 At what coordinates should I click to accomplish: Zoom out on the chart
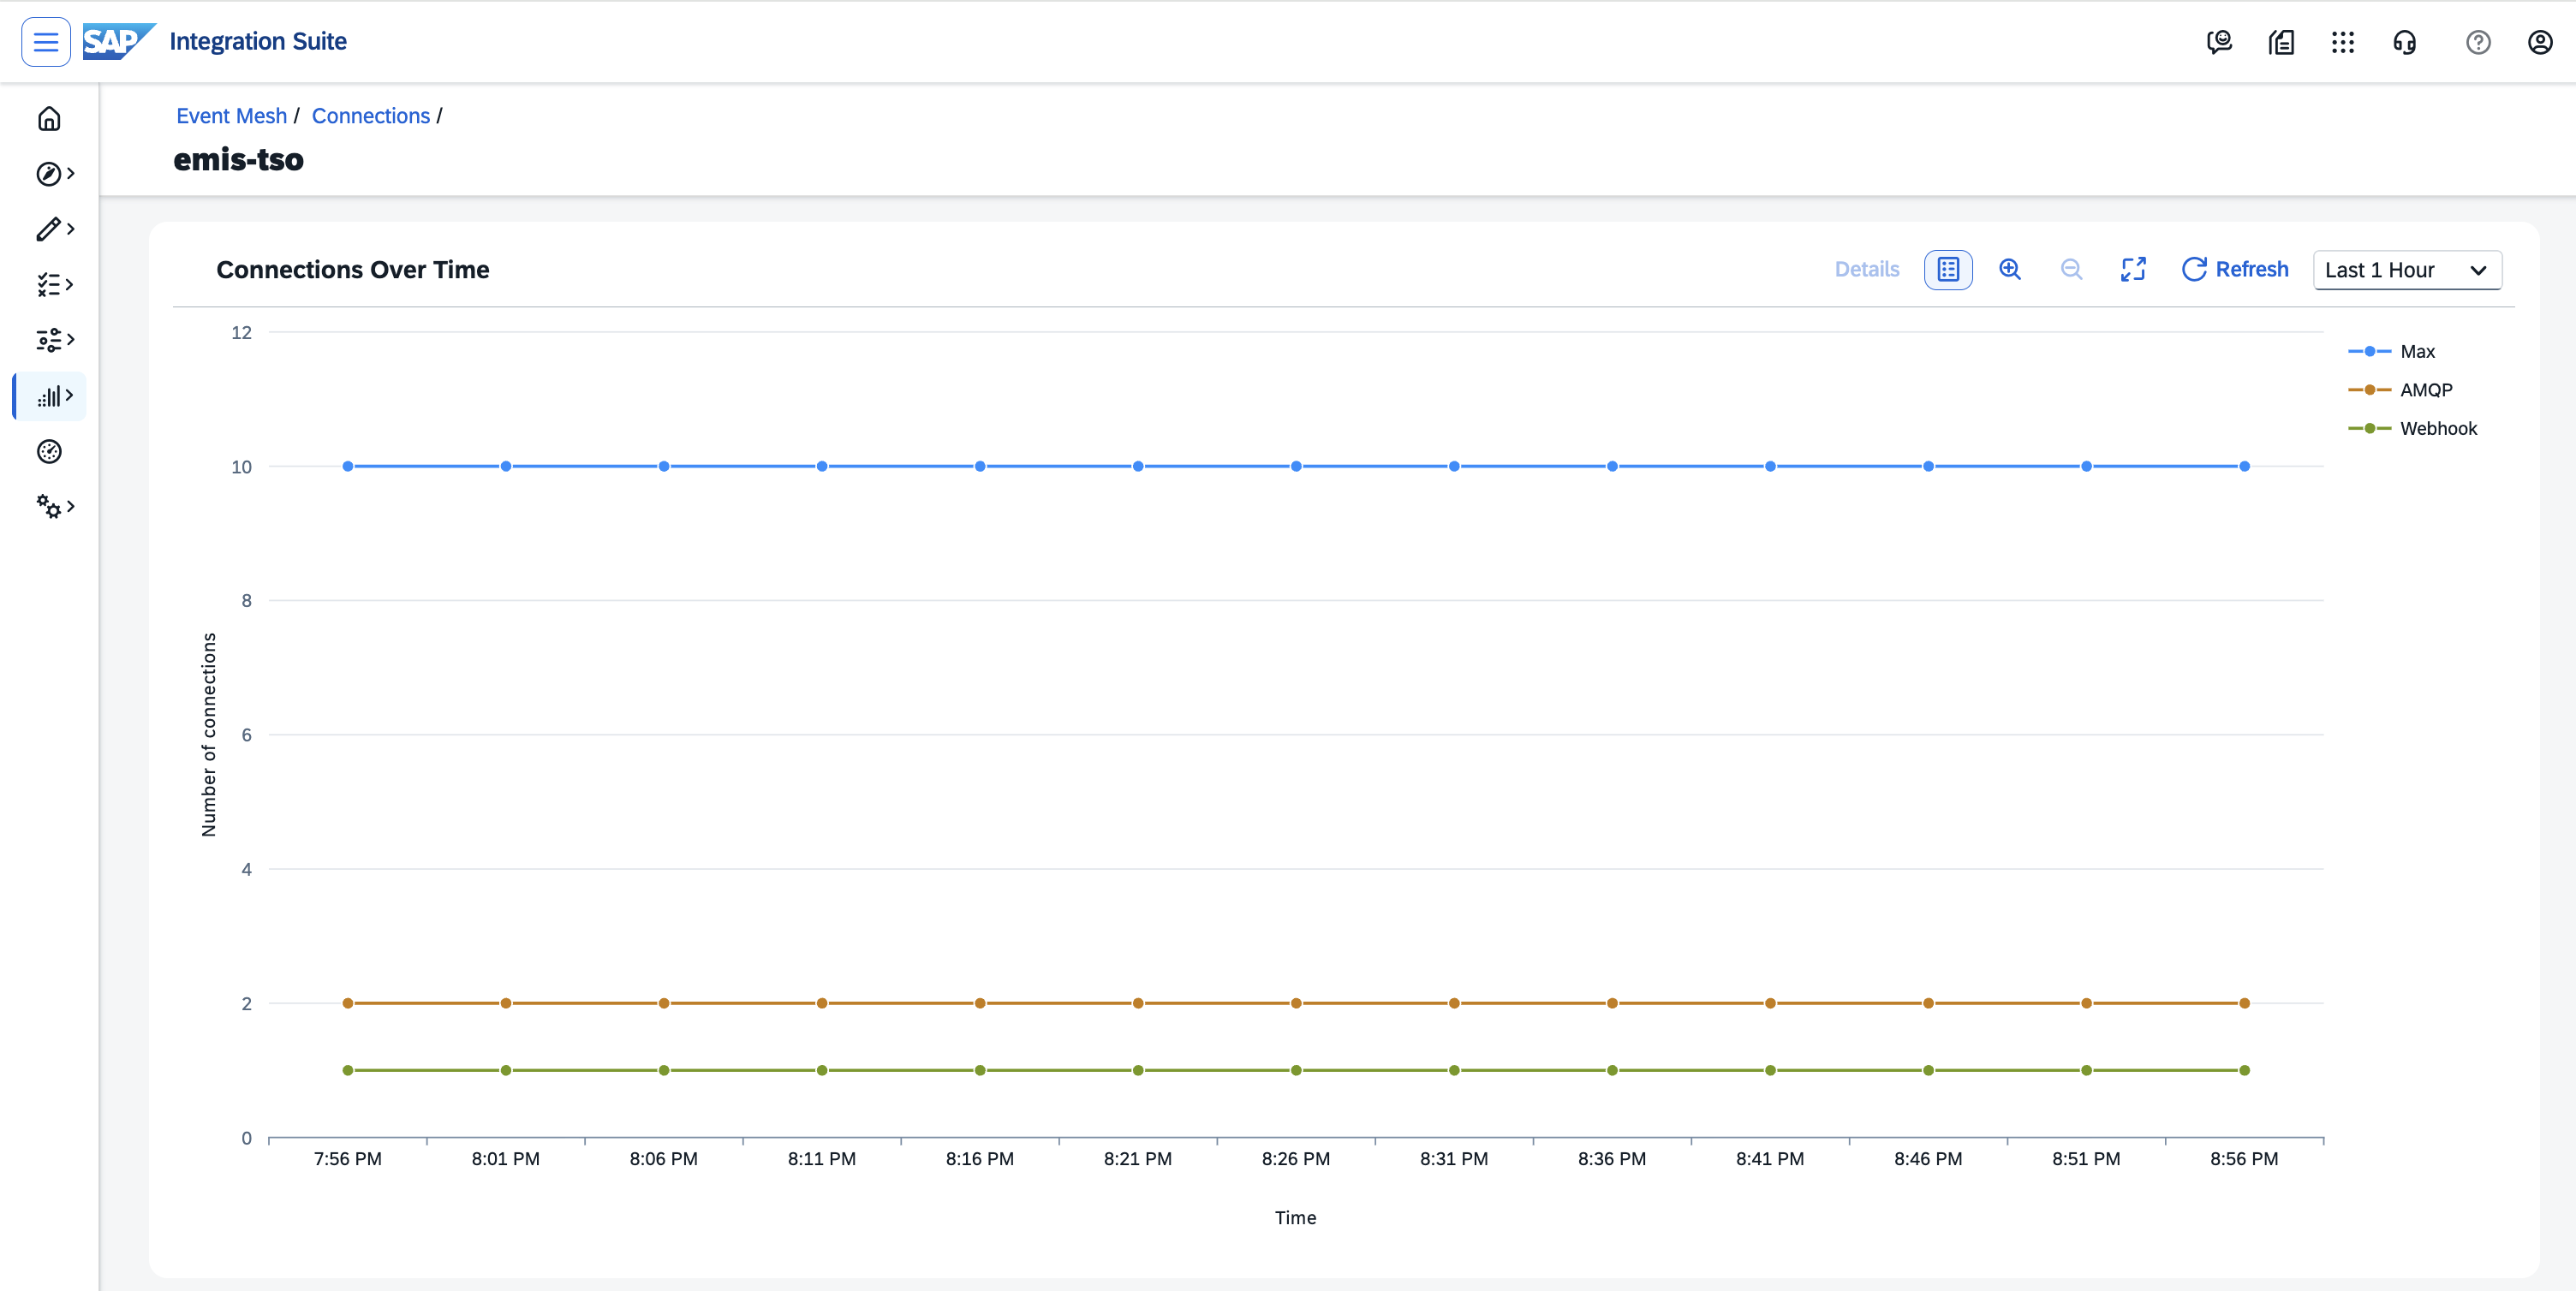(2072, 270)
